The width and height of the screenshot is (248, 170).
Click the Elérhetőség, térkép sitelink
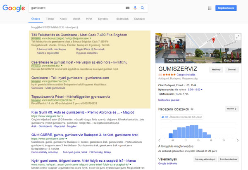[100, 152]
